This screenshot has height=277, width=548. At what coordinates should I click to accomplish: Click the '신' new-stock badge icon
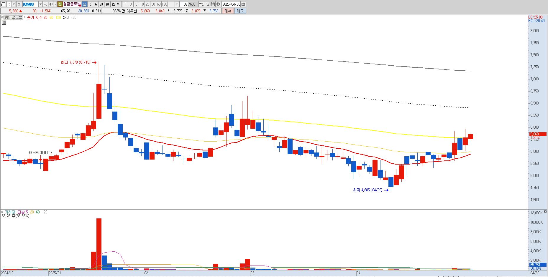60,4
